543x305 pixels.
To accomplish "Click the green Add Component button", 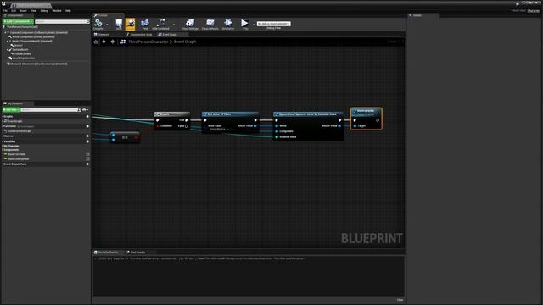I will 18,21.
